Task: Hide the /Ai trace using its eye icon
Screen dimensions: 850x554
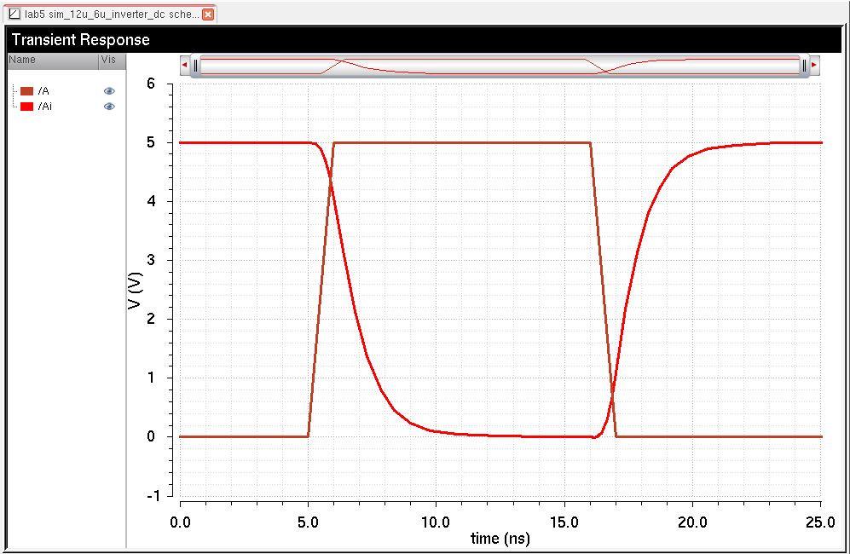Action: click(109, 107)
